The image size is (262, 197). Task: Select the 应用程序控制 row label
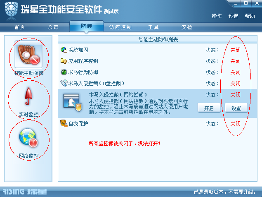pos(83,61)
